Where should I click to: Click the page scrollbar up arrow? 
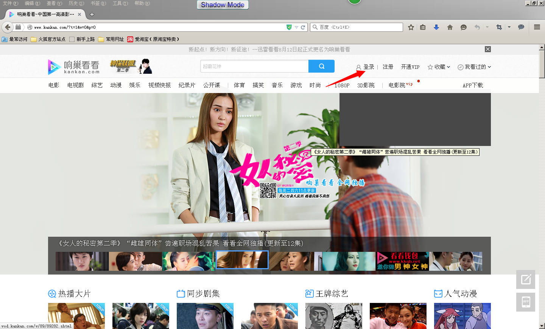coord(542,47)
